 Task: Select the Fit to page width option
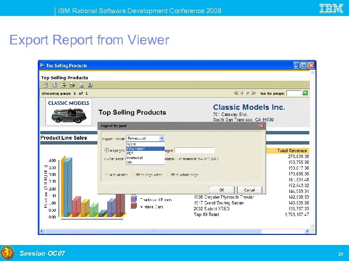[x=133, y=174]
